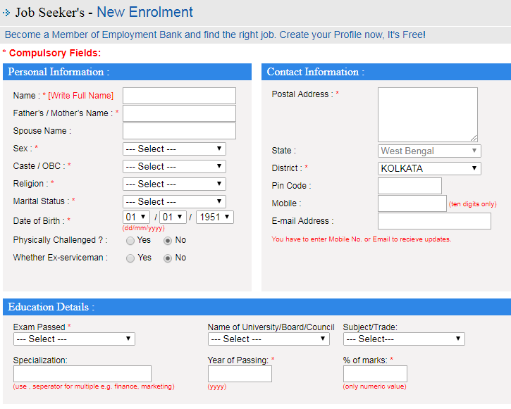Open the Religion select list
The height and width of the screenshot is (409, 511).
(x=174, y=184)
